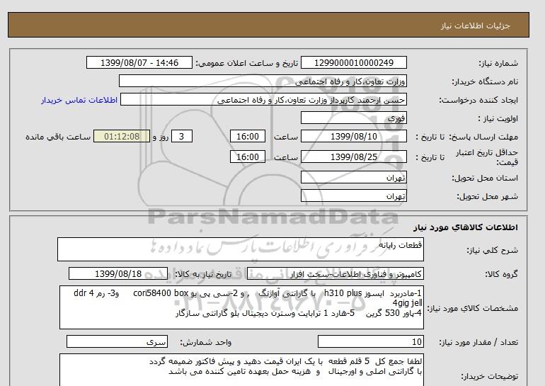Click the حداقل تاریخ اعتبار قیمت label
This screenshot has height=386, width=545.
(487, 157)
